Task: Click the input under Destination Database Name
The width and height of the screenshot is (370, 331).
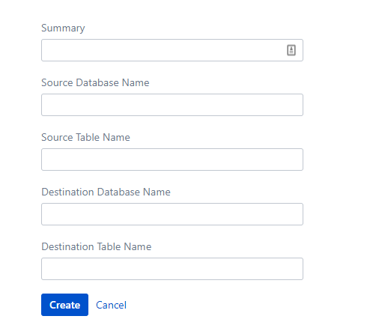Action: tap(172, 214)
